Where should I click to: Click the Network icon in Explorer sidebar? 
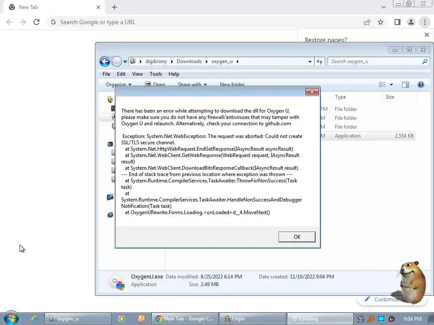pyautogui.click(x=110, y=215)
